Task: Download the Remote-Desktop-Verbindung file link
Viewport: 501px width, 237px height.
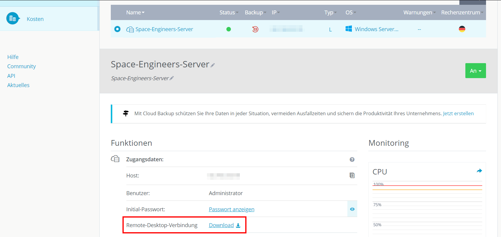Action: point(221,225)
